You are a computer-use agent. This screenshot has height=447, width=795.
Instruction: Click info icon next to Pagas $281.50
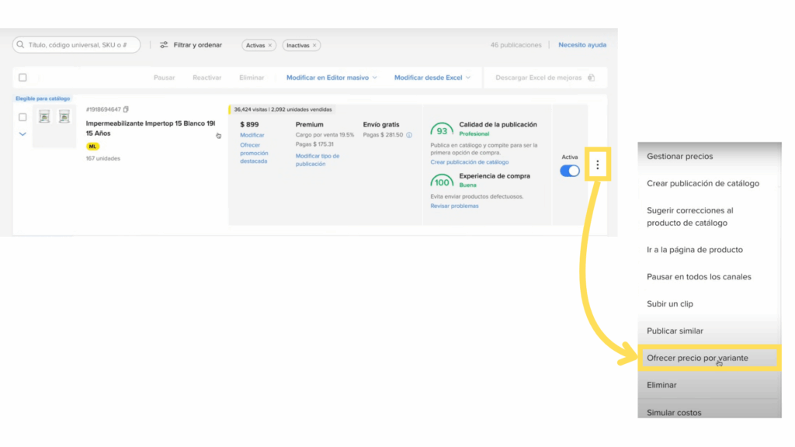[409, 135]
